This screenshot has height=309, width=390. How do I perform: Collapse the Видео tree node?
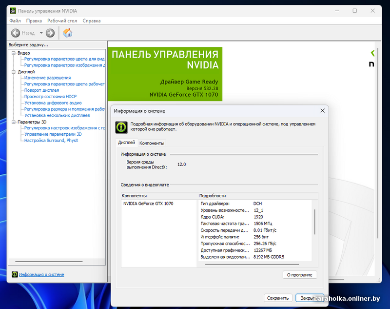tap(14, 53)
